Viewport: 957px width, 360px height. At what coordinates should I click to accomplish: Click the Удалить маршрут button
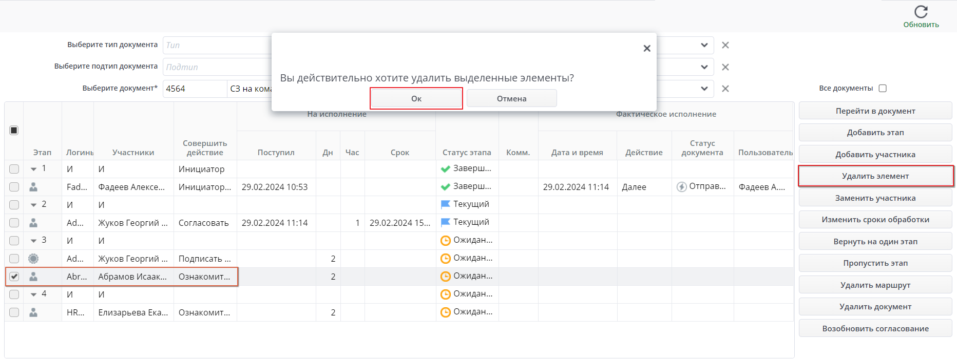click(875, 285)
